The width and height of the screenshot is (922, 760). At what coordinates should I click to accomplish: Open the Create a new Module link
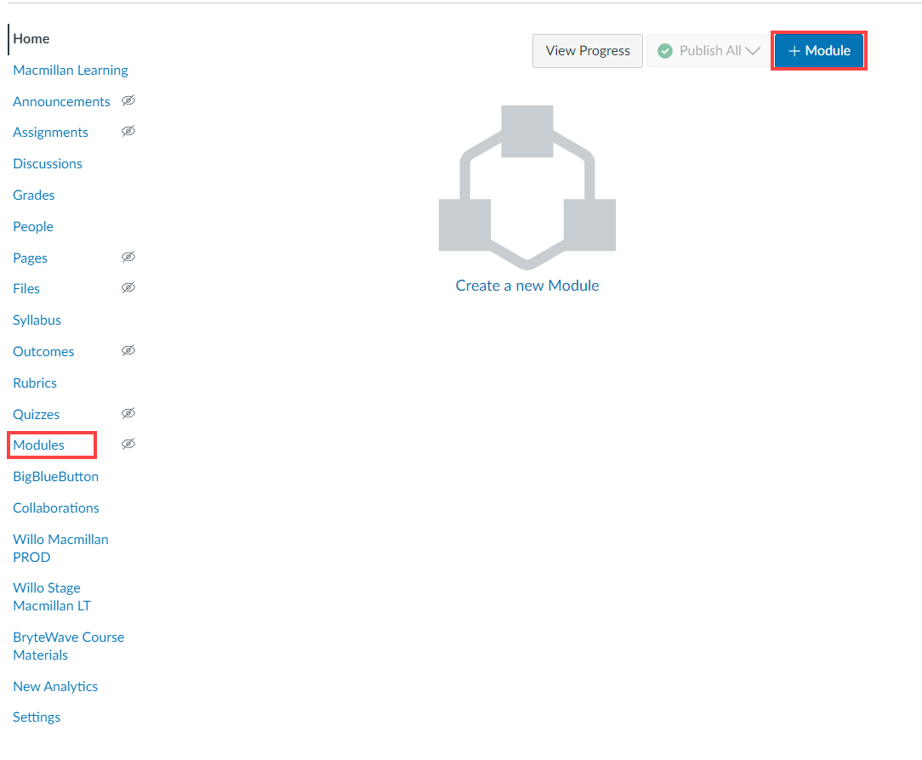pyautogui.click(x=527, y=286)
